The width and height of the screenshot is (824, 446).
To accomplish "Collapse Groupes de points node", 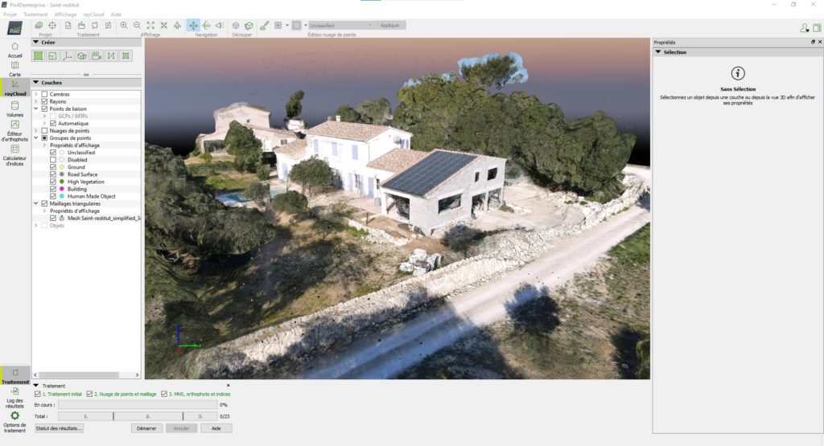I will [36, 138].
